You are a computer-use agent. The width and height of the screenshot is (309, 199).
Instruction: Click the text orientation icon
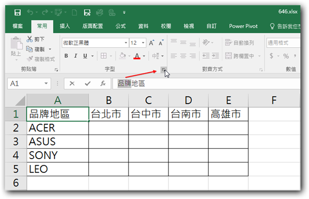click(206, 42)
